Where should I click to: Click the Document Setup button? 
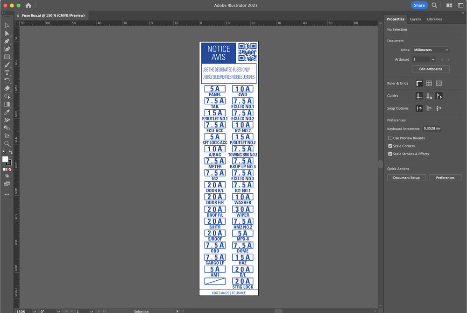click(406, 178)
